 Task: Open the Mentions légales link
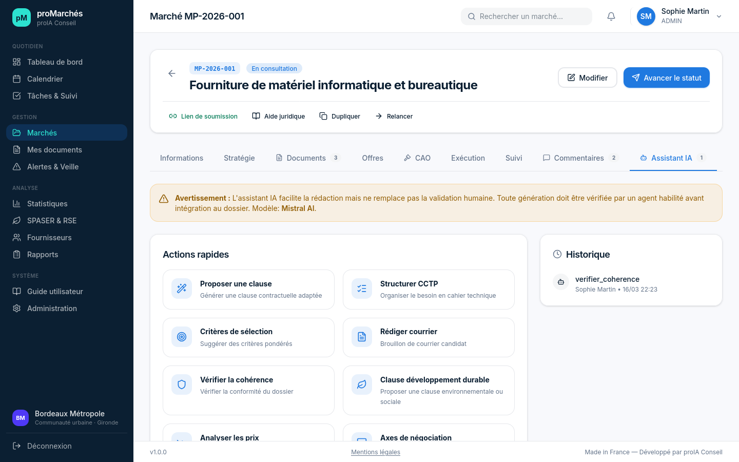tap(375, 452)
